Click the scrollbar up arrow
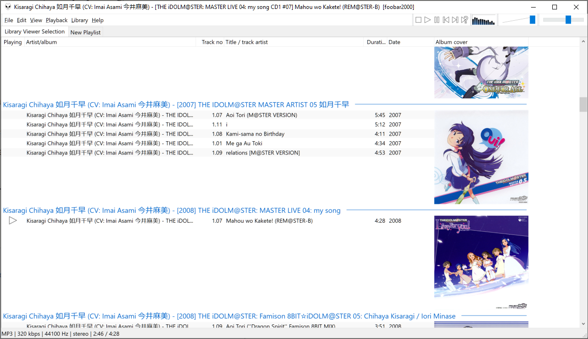The height and width of the screenshot is (339, 588). tap(583, 41)
